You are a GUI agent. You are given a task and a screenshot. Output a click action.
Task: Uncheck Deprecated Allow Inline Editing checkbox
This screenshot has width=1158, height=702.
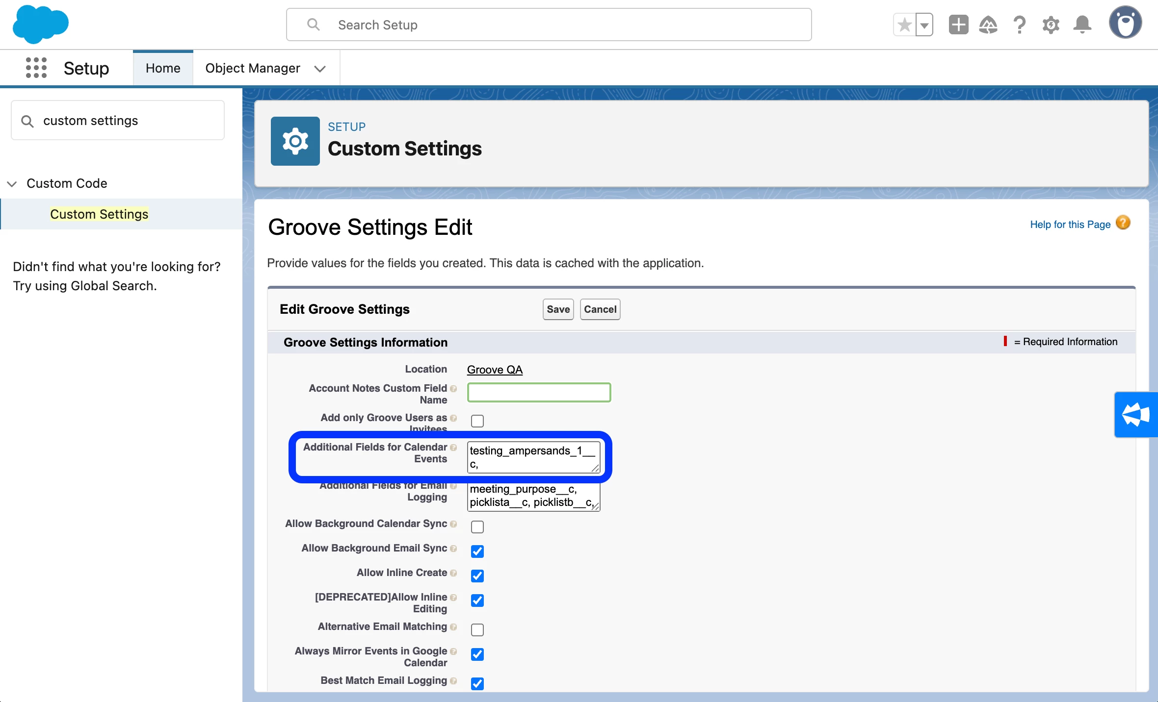click(x=477, y=601)
